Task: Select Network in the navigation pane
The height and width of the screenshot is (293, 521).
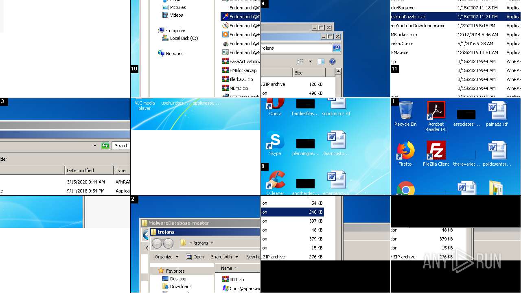Action: coord(171,54)
